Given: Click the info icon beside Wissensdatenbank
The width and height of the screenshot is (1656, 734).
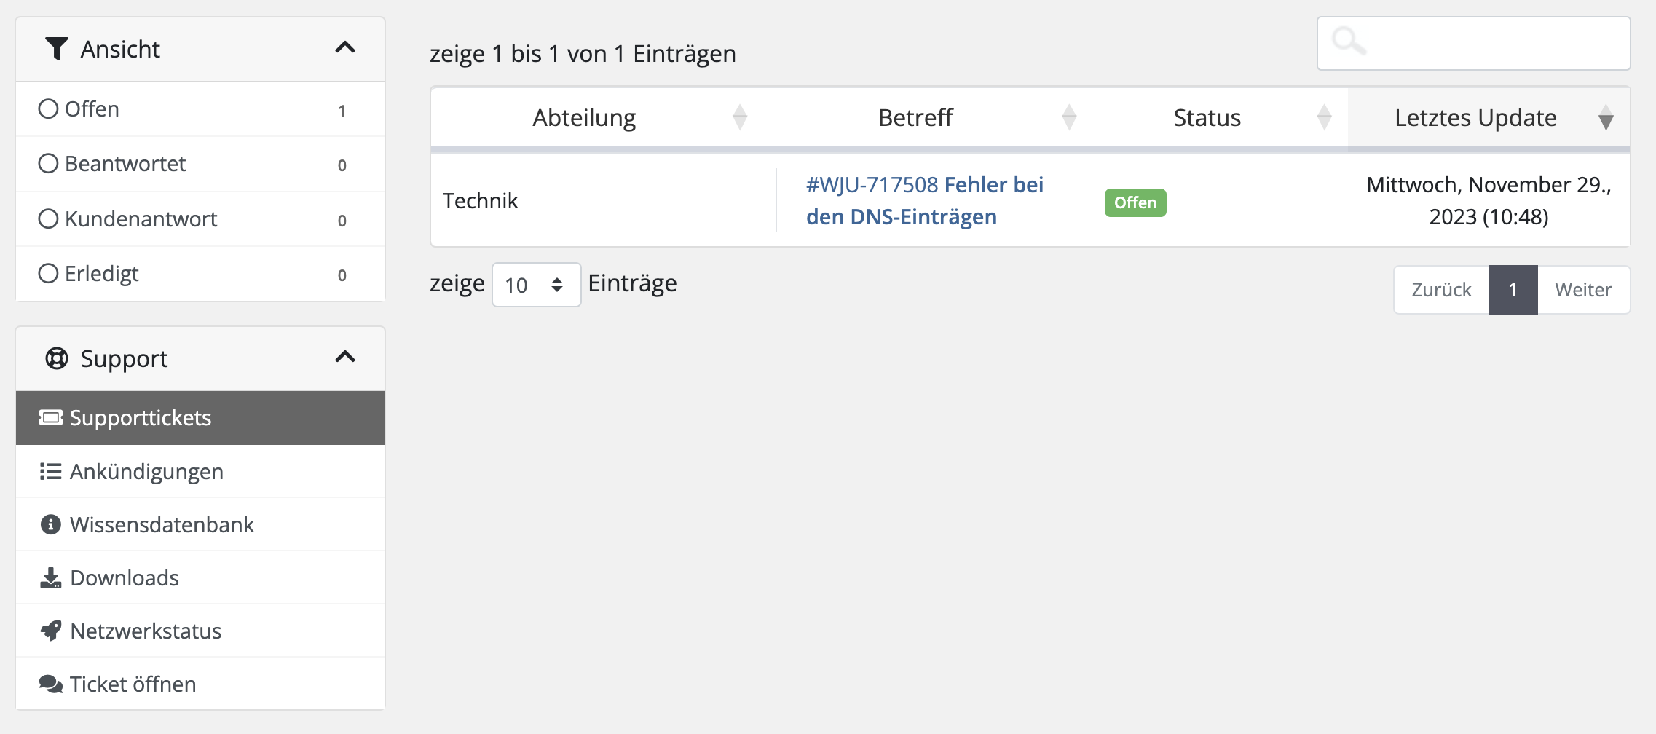Looking at the screenshot, I should click(x=50, y=524).
